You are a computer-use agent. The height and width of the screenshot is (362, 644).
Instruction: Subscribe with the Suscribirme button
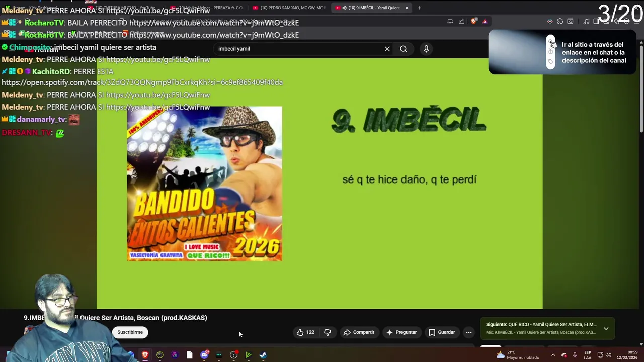pos(130,332)
